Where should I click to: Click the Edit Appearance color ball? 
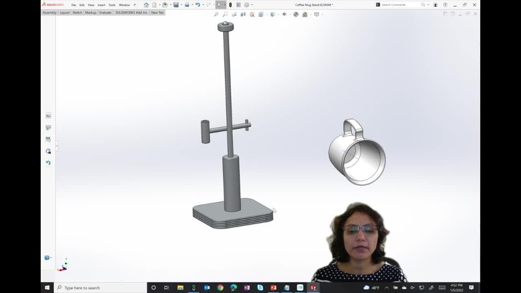[x=296, y=14]
